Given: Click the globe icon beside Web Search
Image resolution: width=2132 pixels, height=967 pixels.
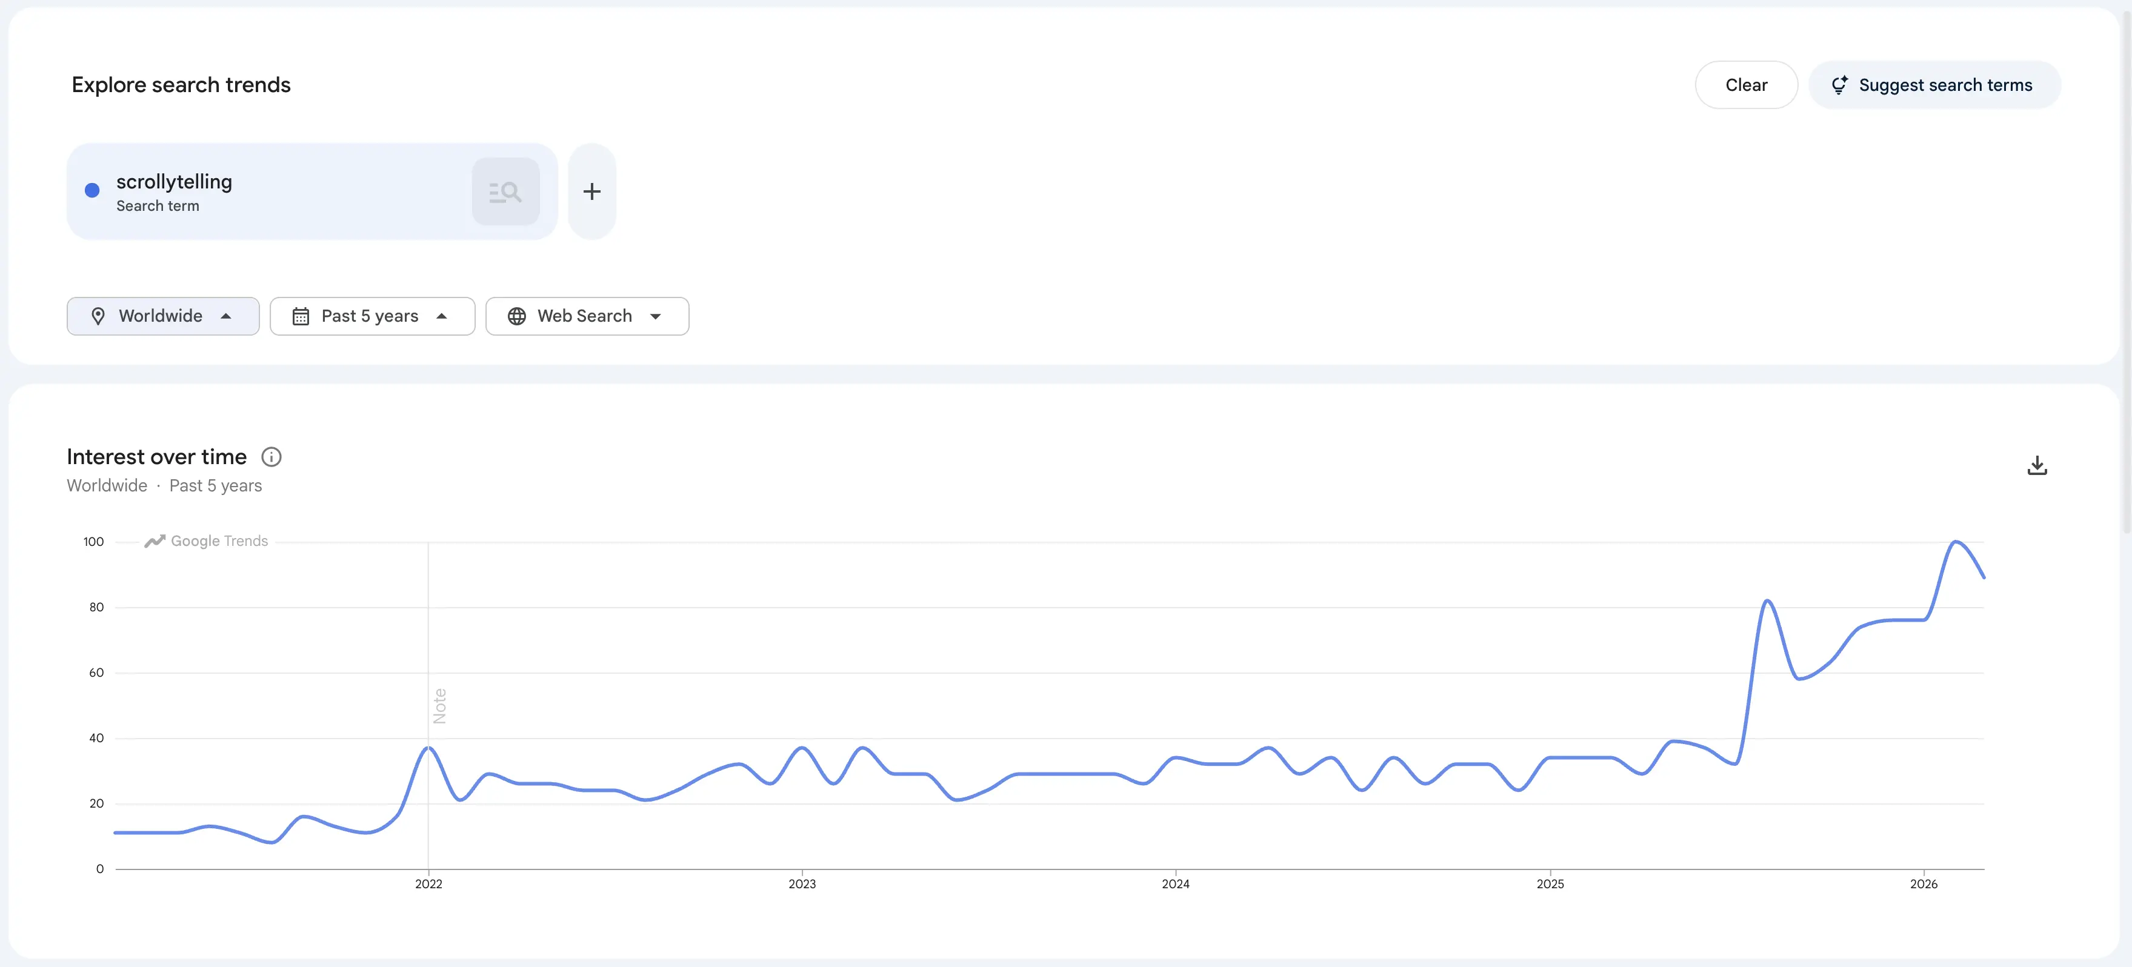Looking at the screenshot, I should point(516,316).
